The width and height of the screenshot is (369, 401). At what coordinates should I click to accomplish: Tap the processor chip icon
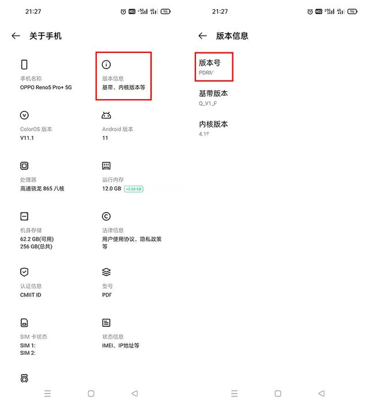pos(24,166)
